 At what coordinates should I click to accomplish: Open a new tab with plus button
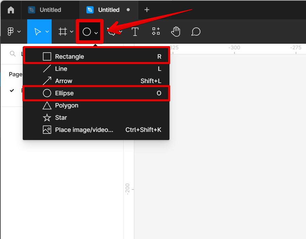click(x=147, y=10)
